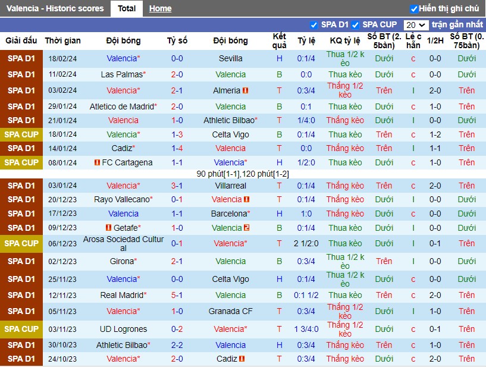This screenshot has height=367, width=486.
Task: Open Real Madrid team link
Action: point(123,295)
